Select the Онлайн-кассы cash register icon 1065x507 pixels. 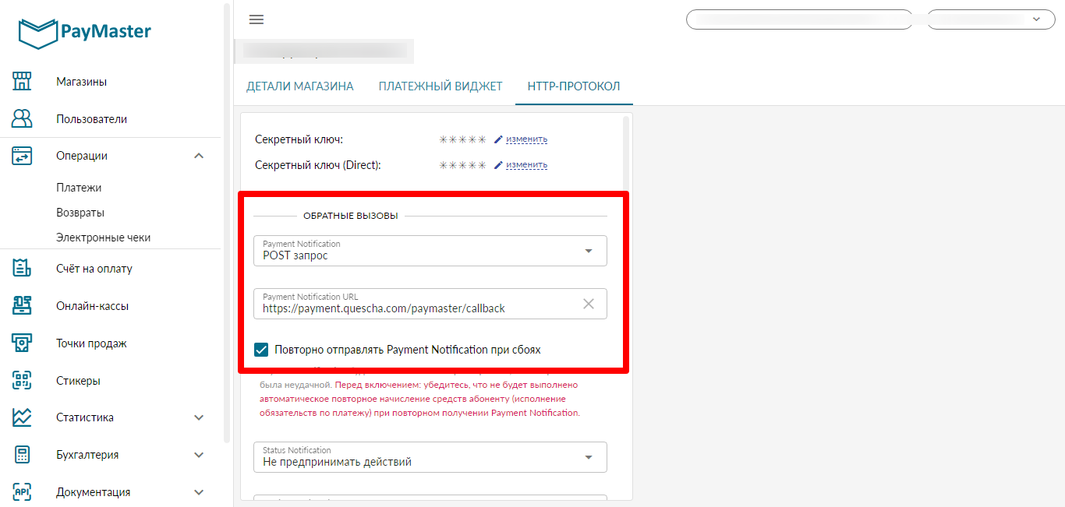[x=22, y=305]
